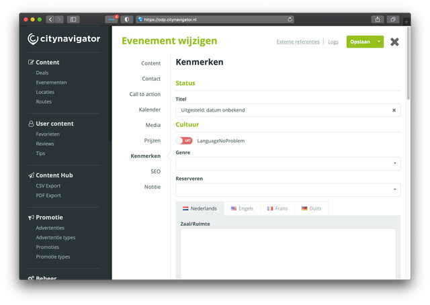Go forward with the browser forward arrow
This screenshot has height=305, width=430.
click(x=59, y=19)
